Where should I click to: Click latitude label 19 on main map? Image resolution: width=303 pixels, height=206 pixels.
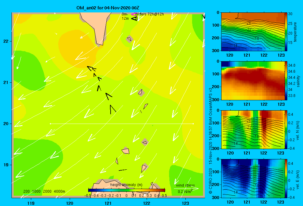tap(6, 165)
